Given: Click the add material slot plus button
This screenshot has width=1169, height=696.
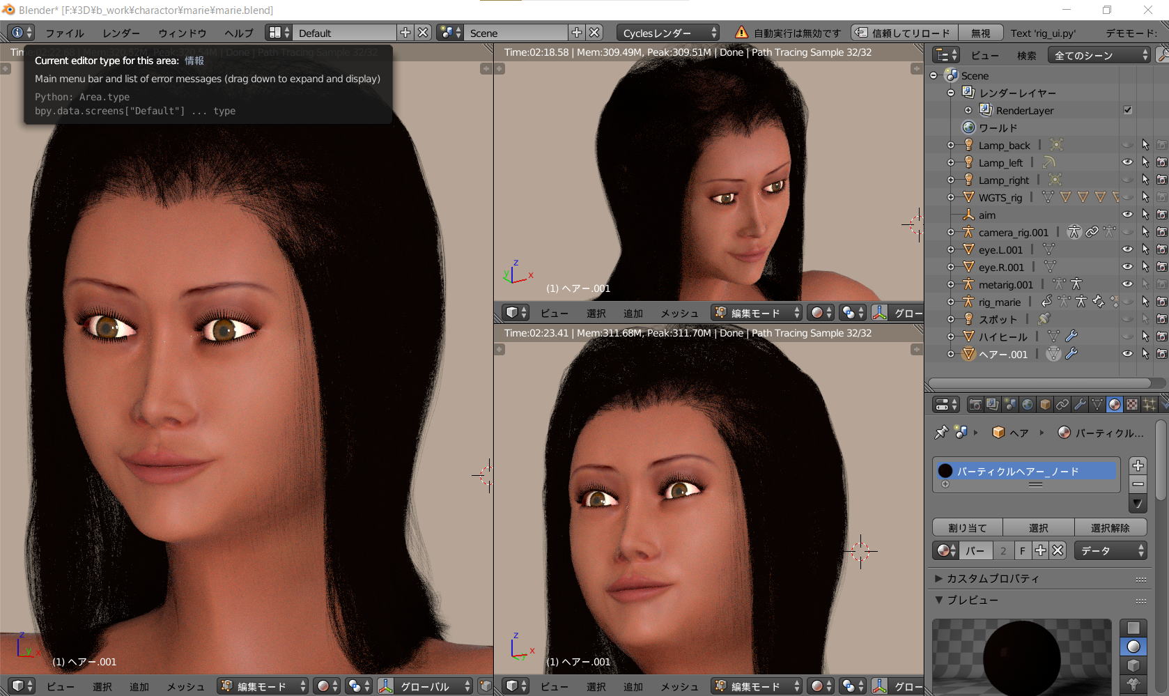Looking at the screenshot, I should click(x=1138, y=465).
